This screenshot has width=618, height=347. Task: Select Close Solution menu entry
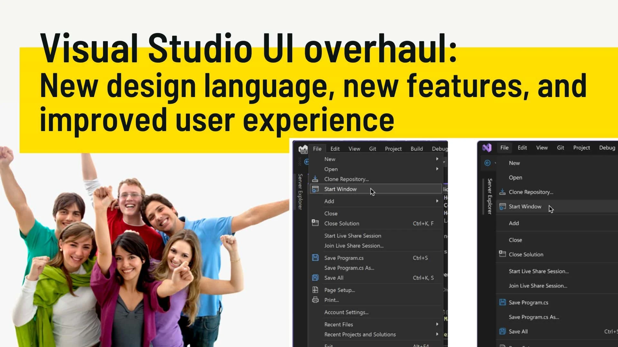pyautogui.click(x=342, y=223)
